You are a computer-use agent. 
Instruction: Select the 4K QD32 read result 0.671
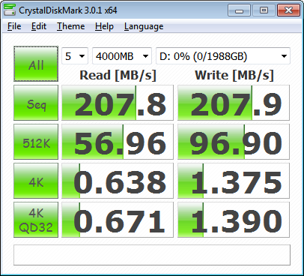coord(118,220)
